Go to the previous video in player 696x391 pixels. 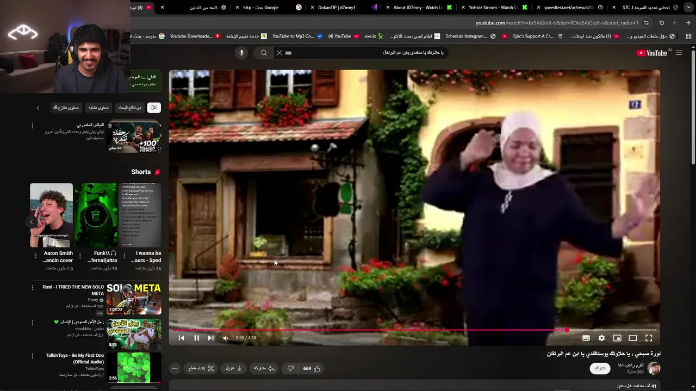pyautogui.click(x=181, y=338)
